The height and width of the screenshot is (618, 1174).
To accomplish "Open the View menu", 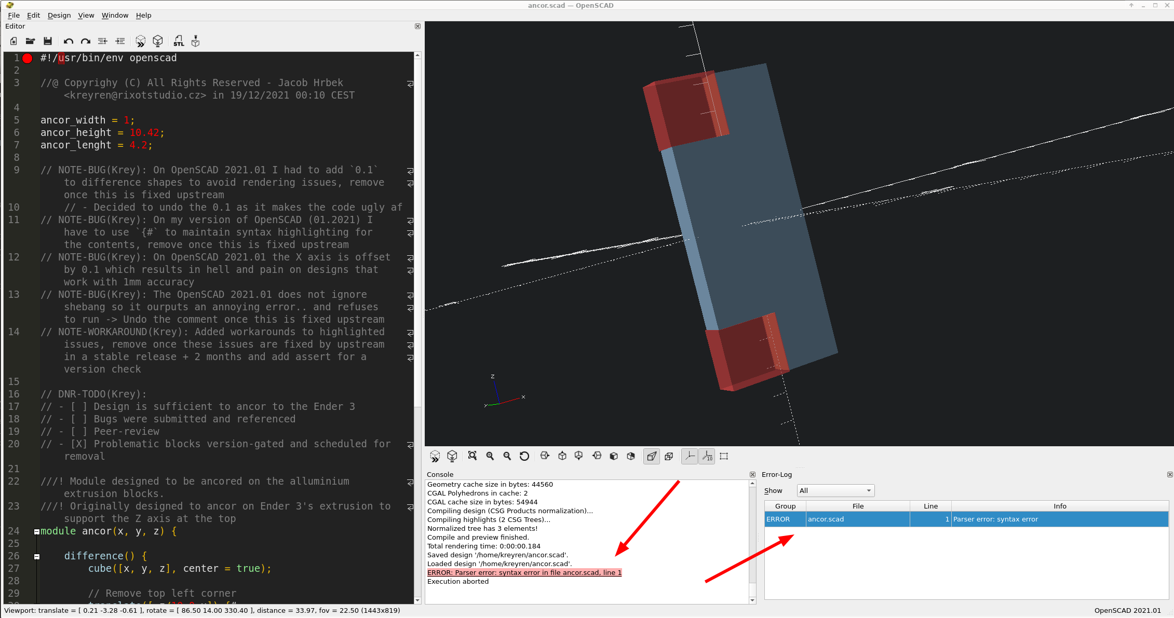I will click(x=86, y=15).
